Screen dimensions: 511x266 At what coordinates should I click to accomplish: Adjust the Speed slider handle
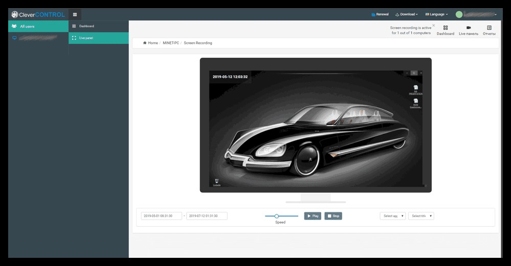(x=277, y=216)
